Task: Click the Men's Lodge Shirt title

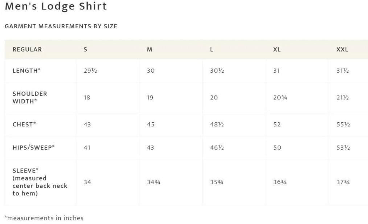Action: (56, 7)
